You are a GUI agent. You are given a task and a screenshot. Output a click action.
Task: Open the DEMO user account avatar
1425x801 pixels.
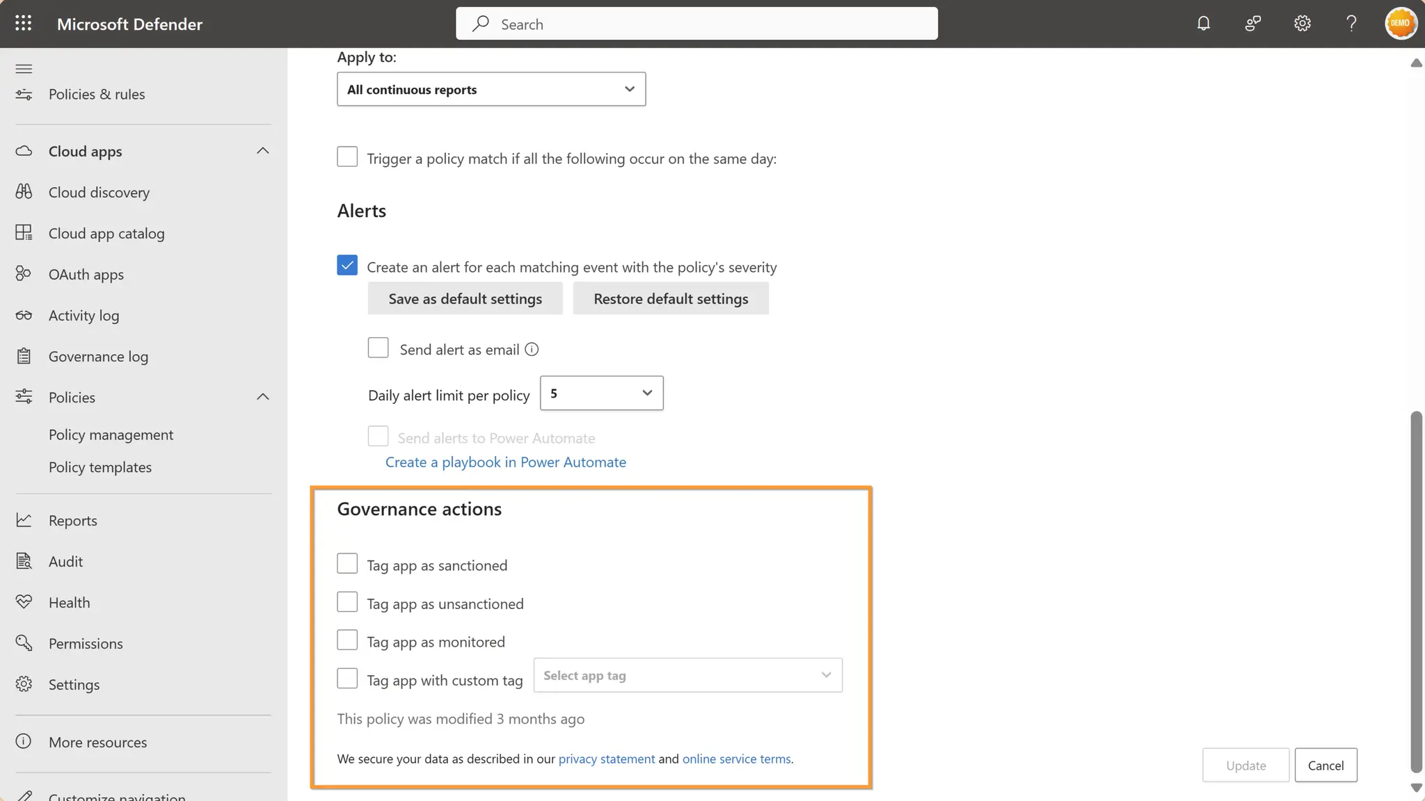coord(1400,24)
